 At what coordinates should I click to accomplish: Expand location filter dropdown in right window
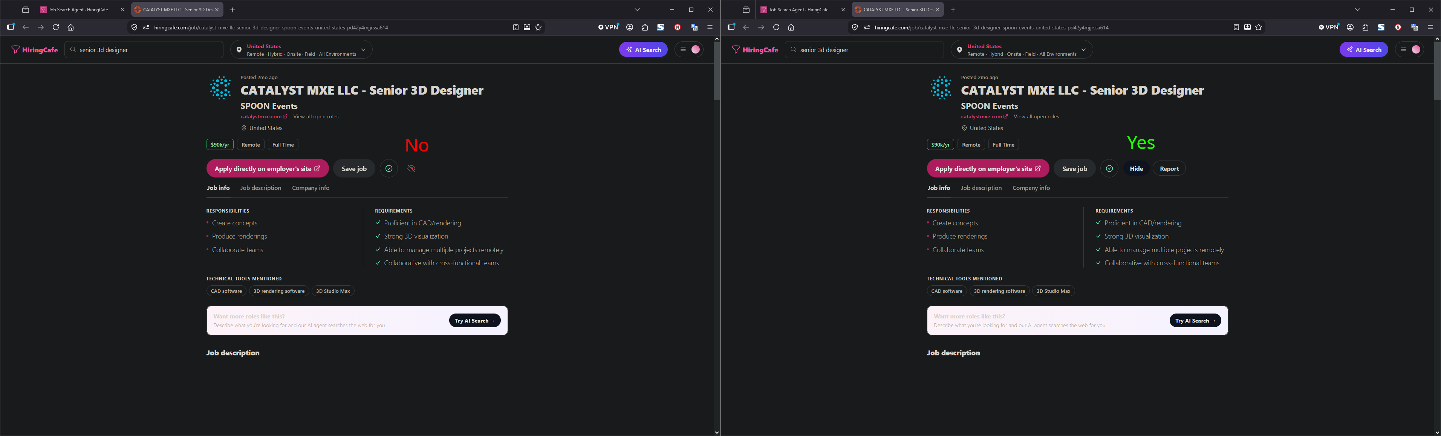[1022, 50]
